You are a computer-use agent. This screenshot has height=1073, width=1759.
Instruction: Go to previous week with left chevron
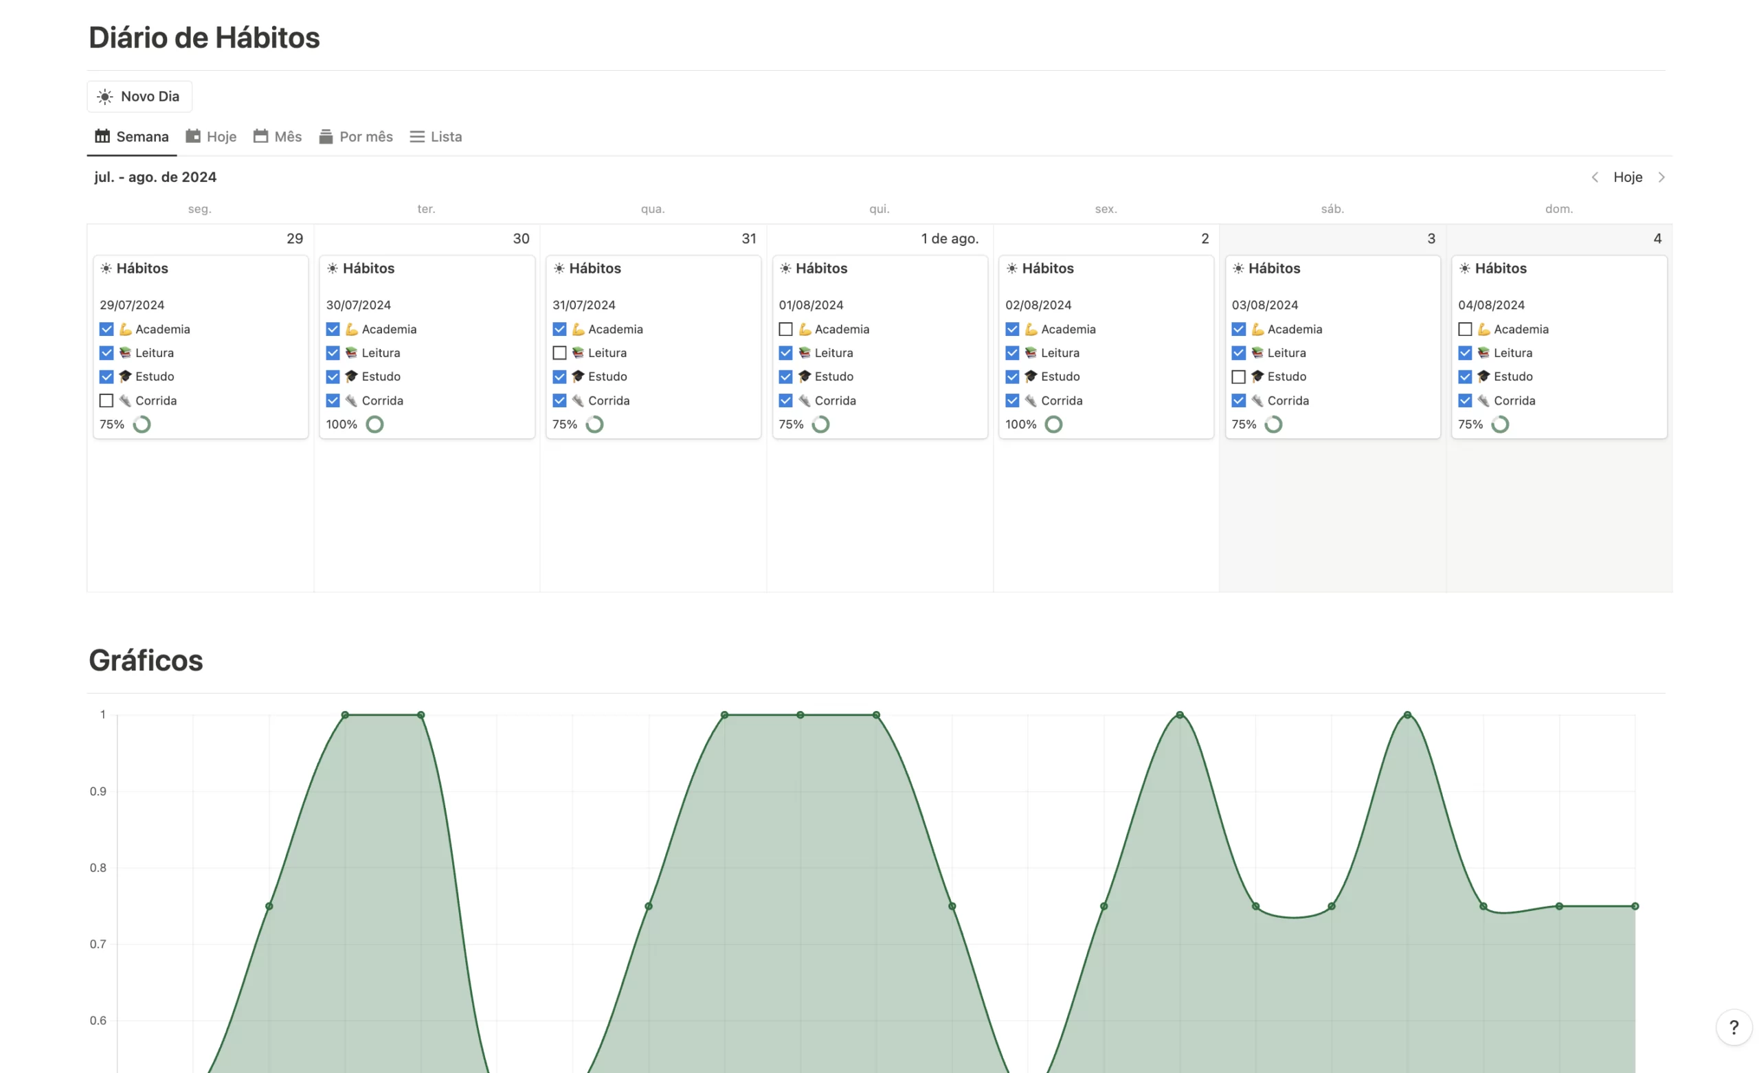tap(1595, 177)
